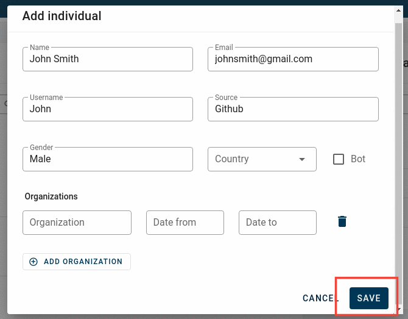Viewport: 408px width, 319px height.
Task: Enable the Bot checkbox
Action: tap(338, 159)
